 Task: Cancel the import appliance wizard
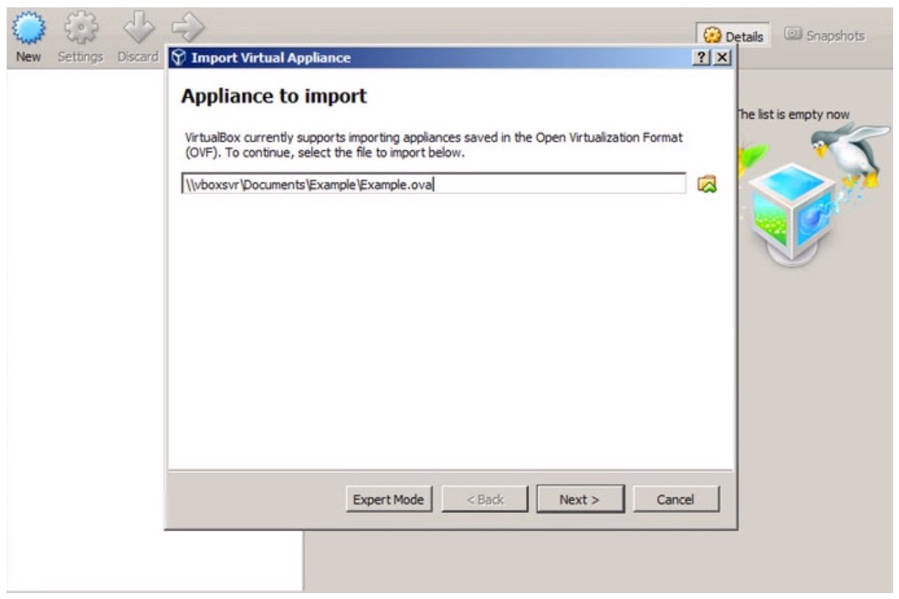coord(675,500)
